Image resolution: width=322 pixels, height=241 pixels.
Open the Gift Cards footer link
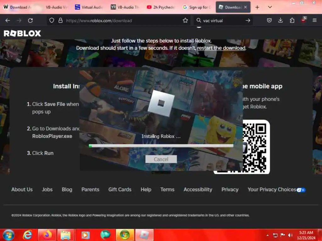120,190
